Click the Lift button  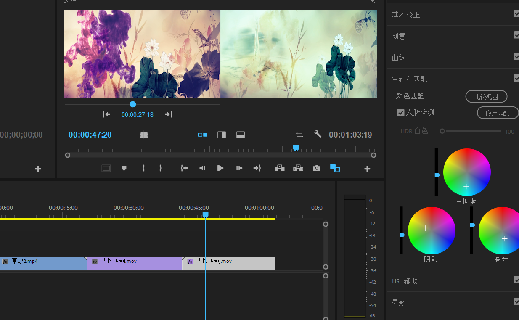(280, 168)
